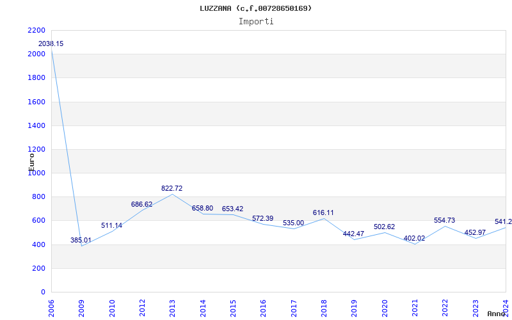Click the 2018 x-axis year label

324,308
